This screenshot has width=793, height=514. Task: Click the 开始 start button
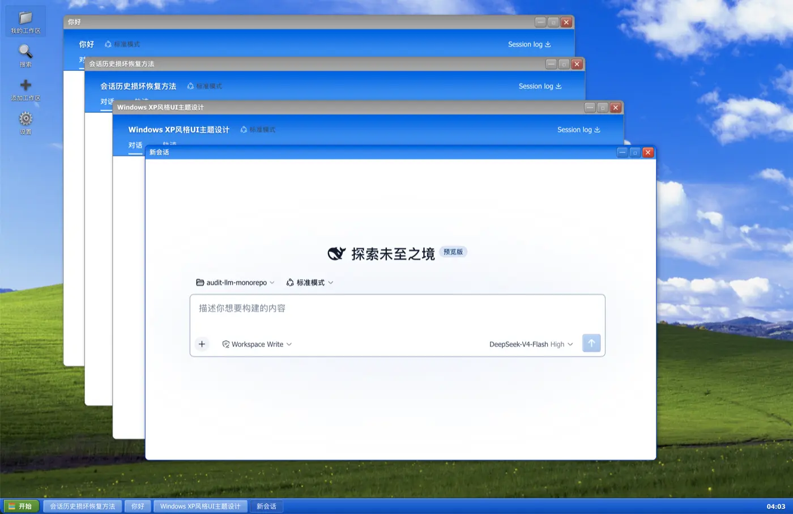[21, 506]
